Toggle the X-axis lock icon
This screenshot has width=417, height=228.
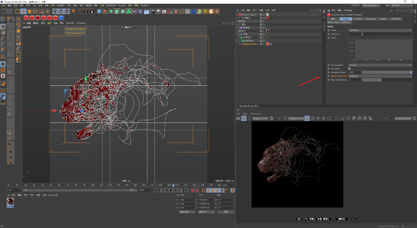point(55,11)
